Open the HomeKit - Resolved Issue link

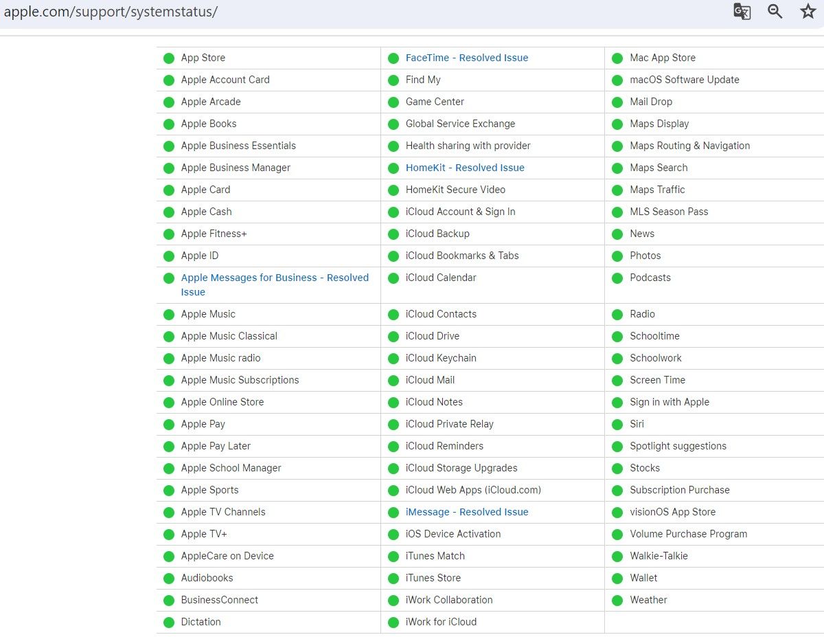pos(464,168)
